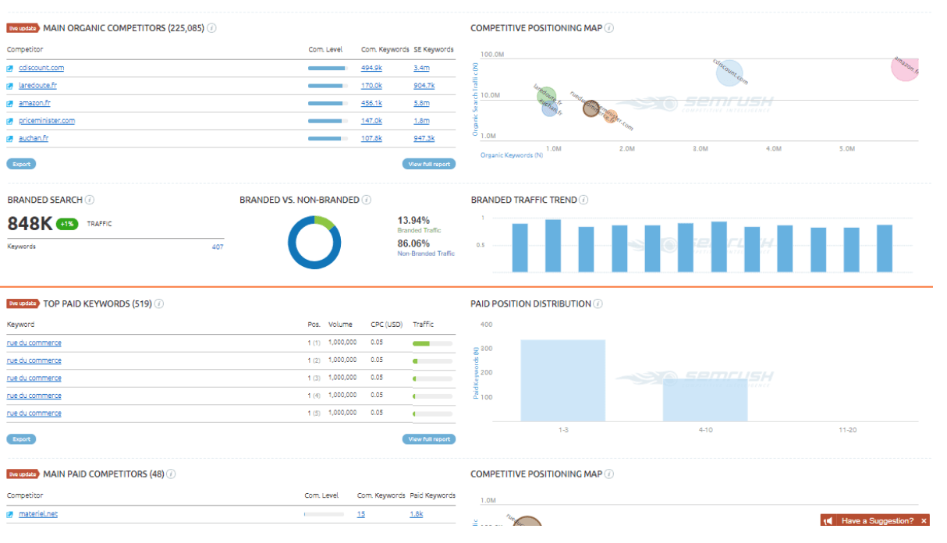
Task: Click the amazon.fr bubble on positioning map
Action: pyautogui.click(x=905, y=67)
